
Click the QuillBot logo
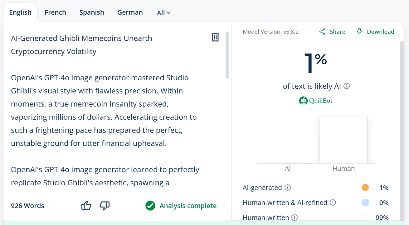click(x=316, y=101)
